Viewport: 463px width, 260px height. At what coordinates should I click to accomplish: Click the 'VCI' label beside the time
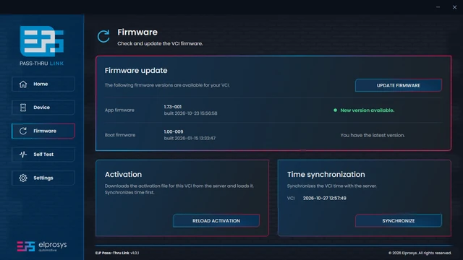point(291,198)
